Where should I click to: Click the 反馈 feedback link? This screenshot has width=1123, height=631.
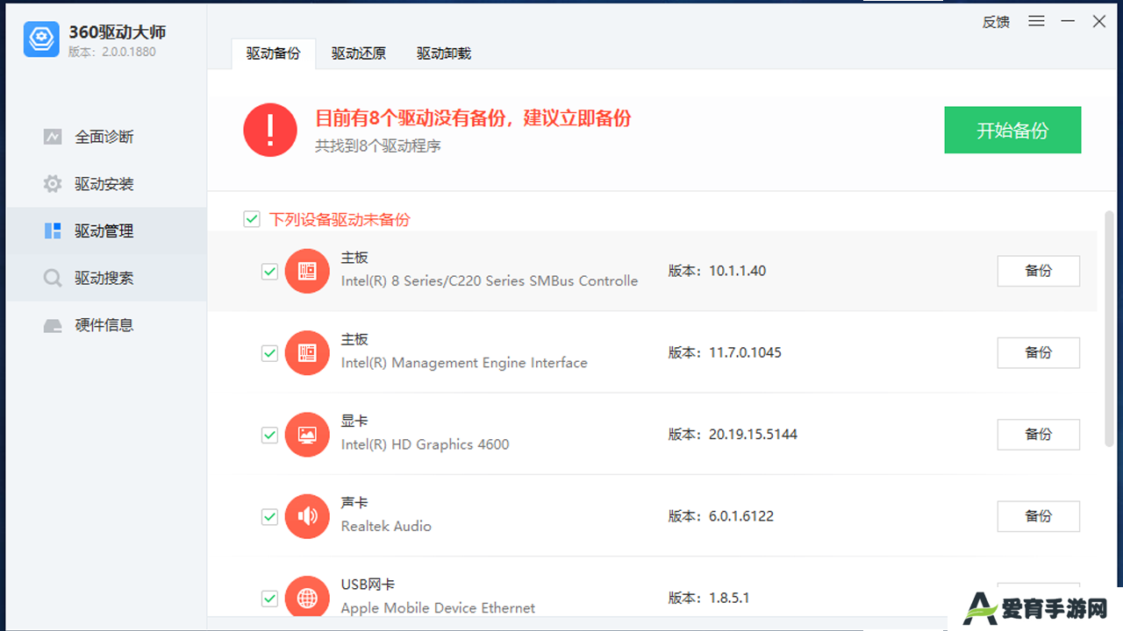coord(996,22)
